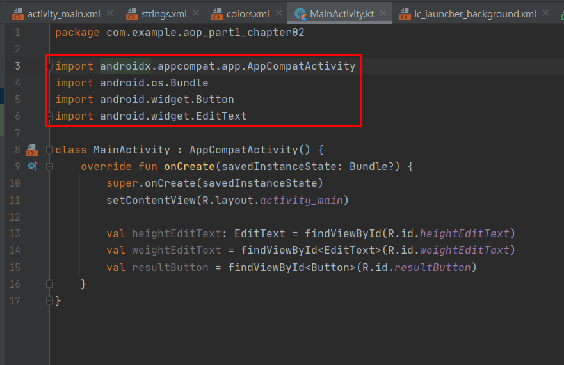Click the import fold end marker on line 6

tap(50, 116)
